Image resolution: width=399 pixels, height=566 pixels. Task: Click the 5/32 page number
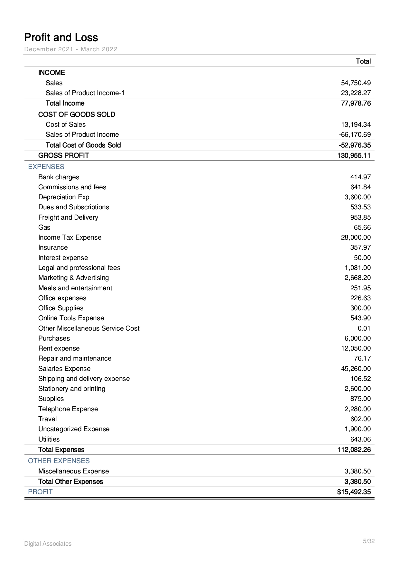369,541
